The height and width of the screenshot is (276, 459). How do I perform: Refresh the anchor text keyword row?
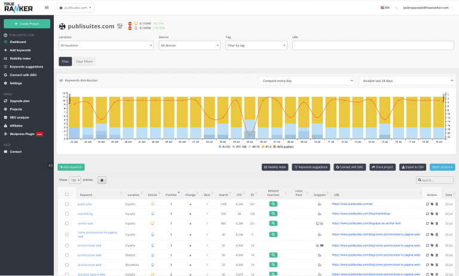(x=427, y=223)
